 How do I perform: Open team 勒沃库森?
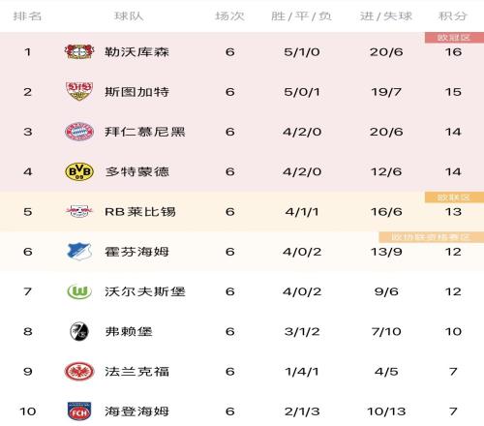[136, 51]
